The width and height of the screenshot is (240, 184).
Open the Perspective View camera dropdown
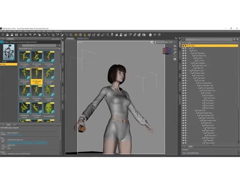(x=164, y=42)
